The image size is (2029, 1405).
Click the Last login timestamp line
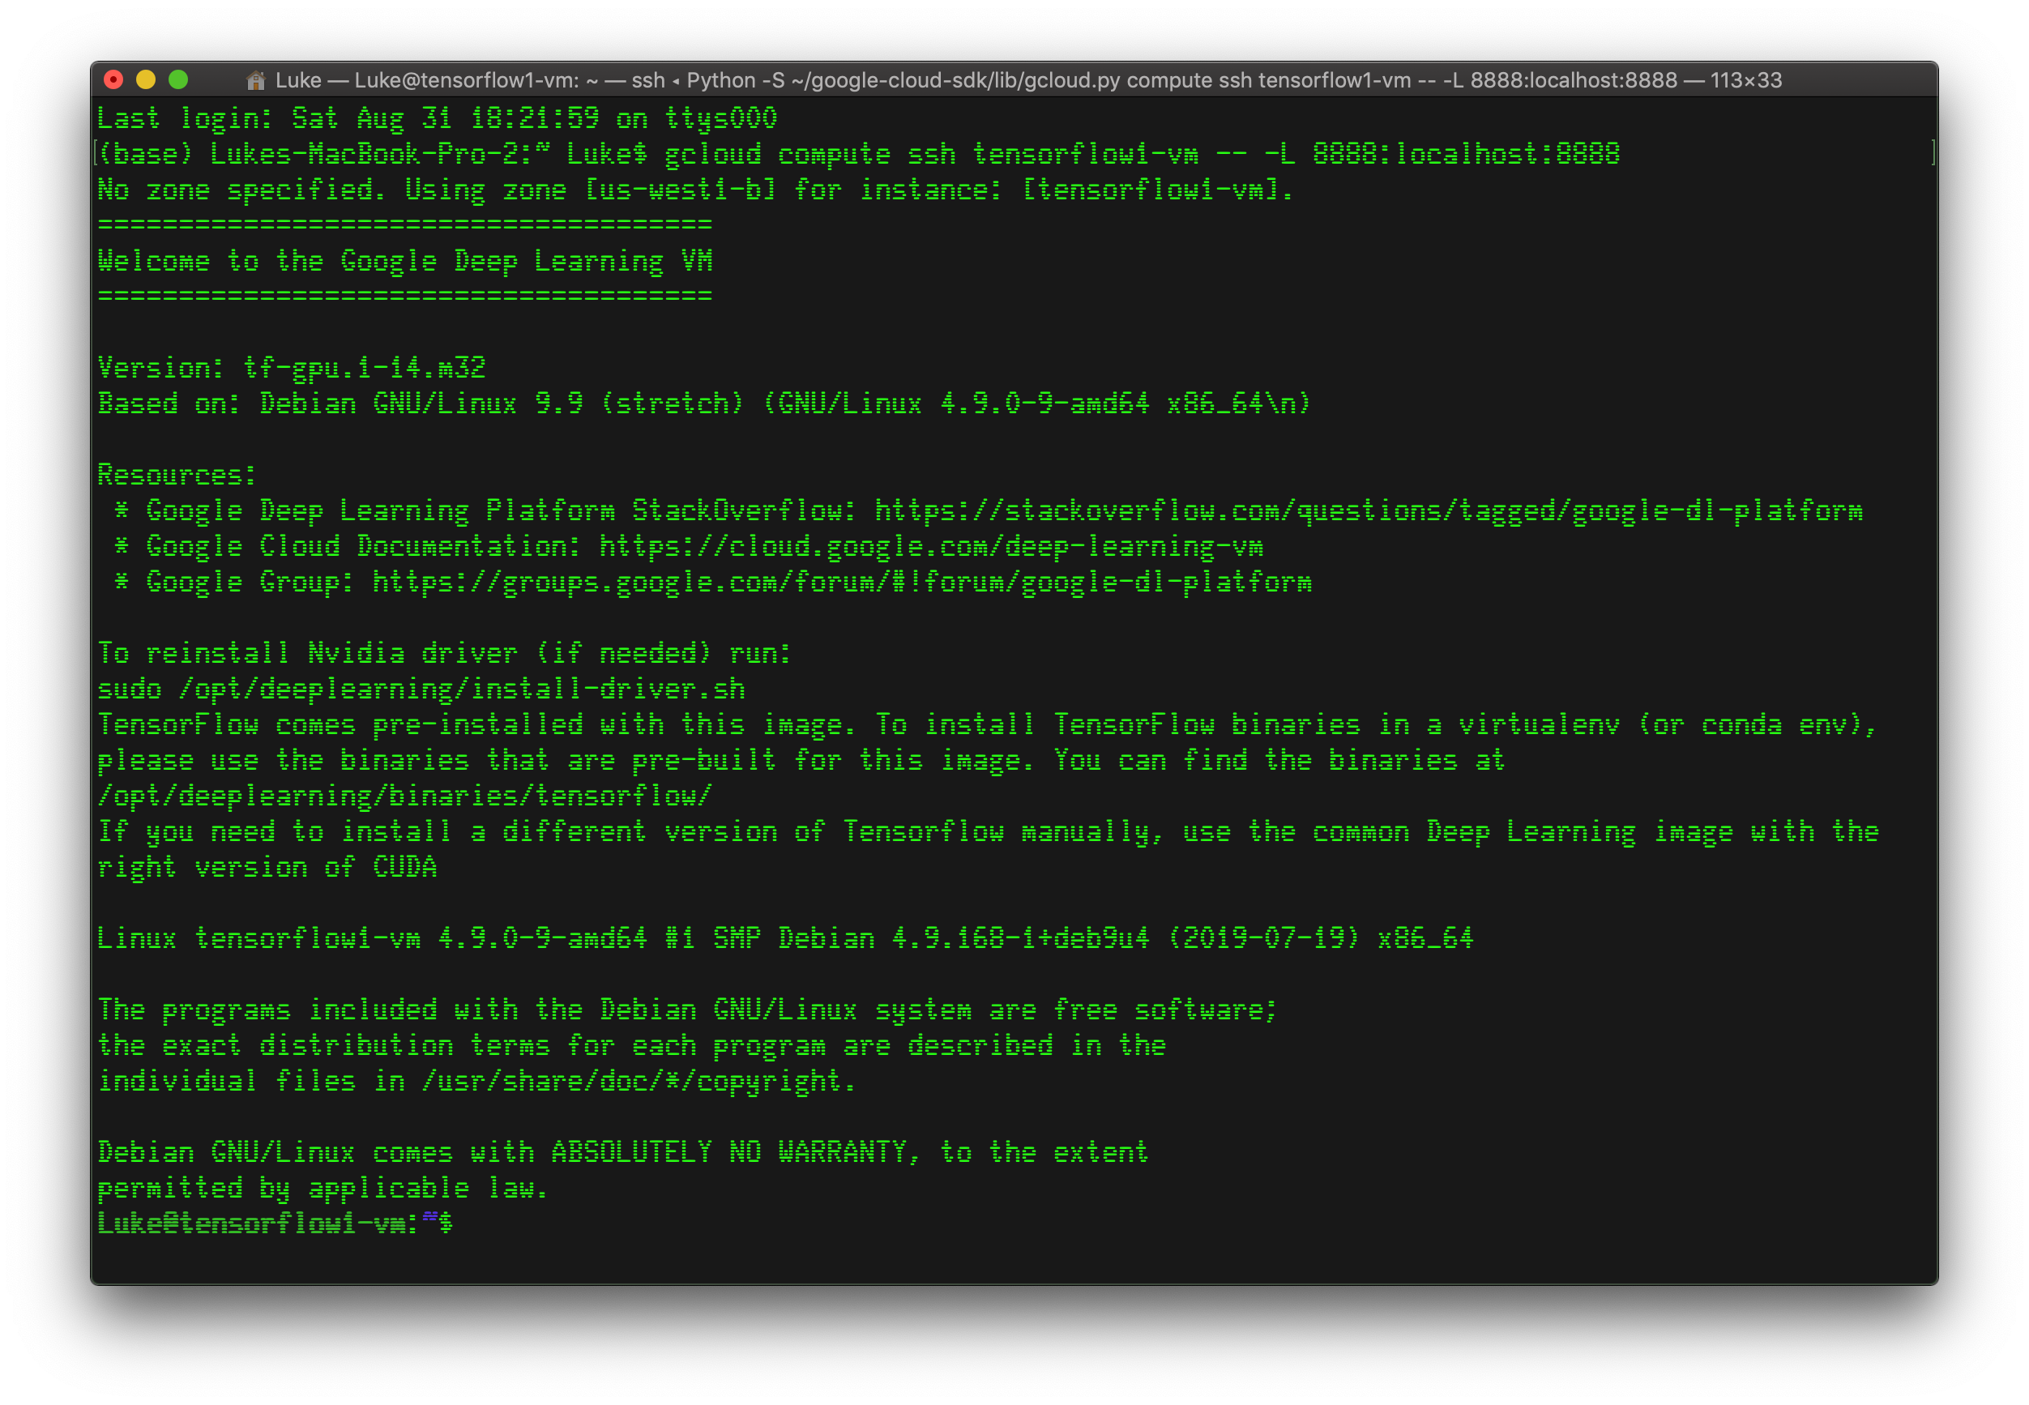point(437,118)
